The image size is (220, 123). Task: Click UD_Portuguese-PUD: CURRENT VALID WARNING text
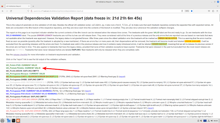[29, 91]
